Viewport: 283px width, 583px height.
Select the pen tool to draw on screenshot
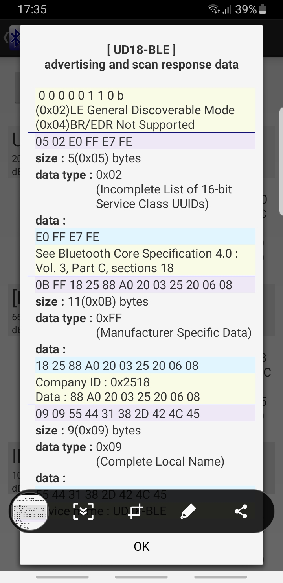188,511
